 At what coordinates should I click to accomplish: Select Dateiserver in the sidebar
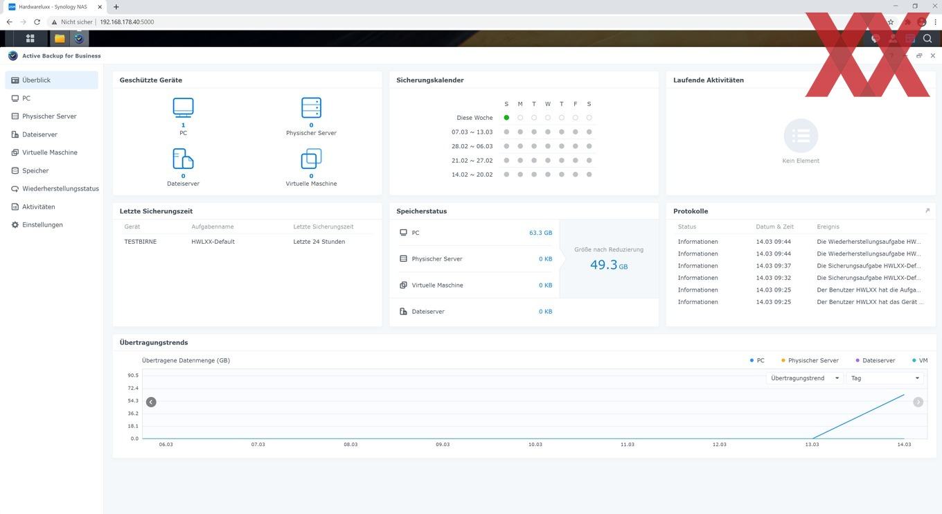(52, 134)
